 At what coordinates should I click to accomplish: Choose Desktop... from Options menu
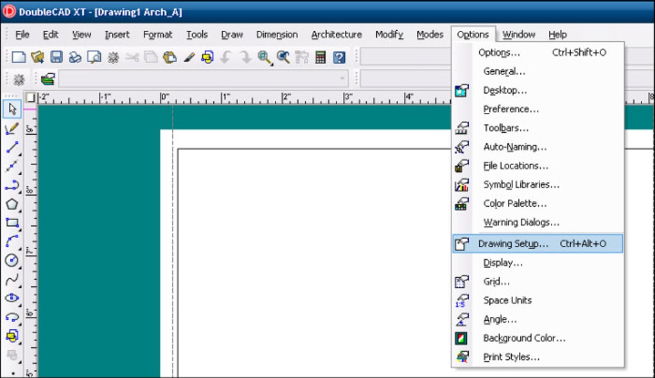tap(538, 90)
